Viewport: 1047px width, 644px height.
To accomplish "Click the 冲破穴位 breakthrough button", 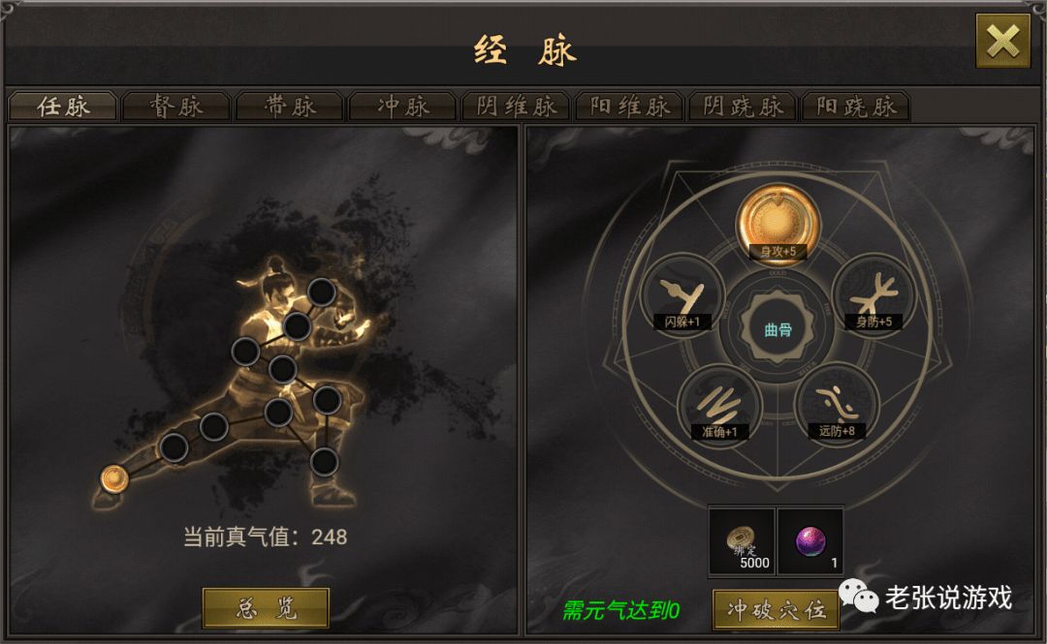I will pos(776,609).
